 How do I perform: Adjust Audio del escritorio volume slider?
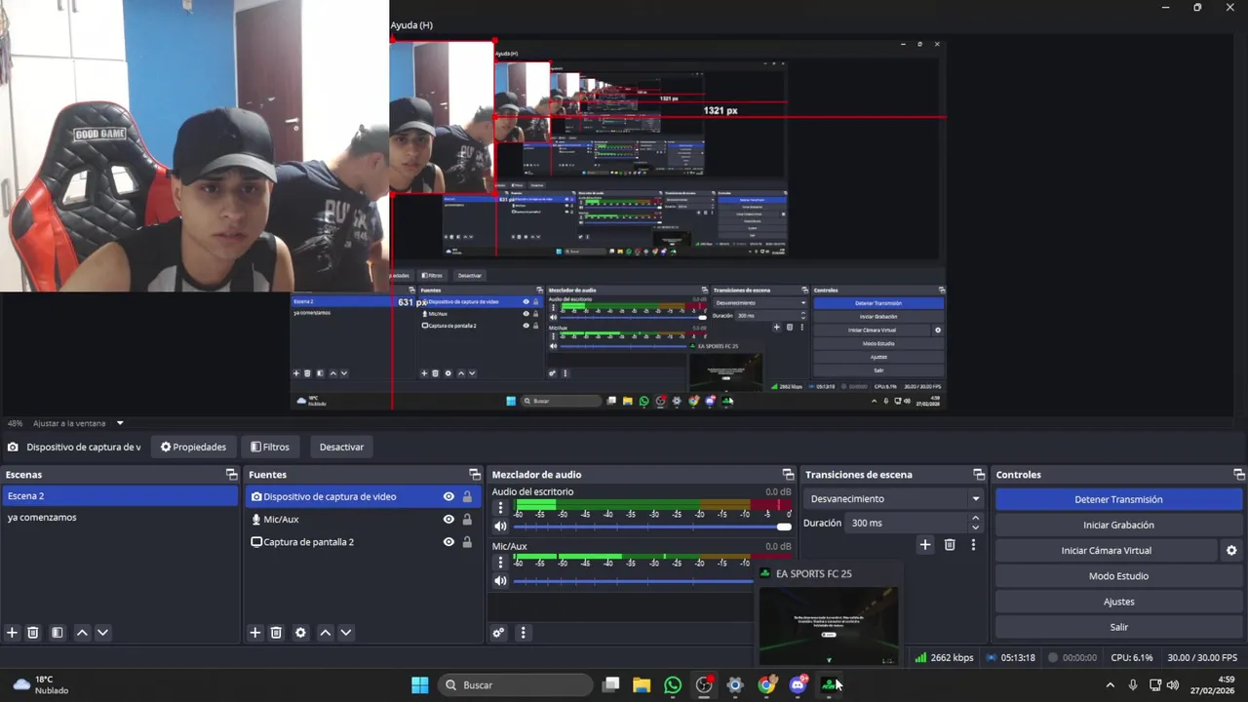tap(652, 526)
